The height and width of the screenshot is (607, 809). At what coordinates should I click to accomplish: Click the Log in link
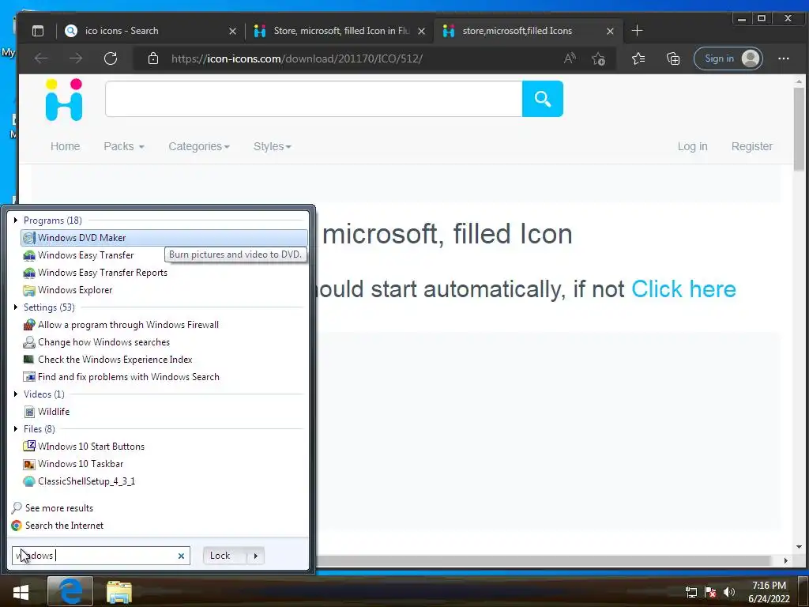click(x=692, y=146)
